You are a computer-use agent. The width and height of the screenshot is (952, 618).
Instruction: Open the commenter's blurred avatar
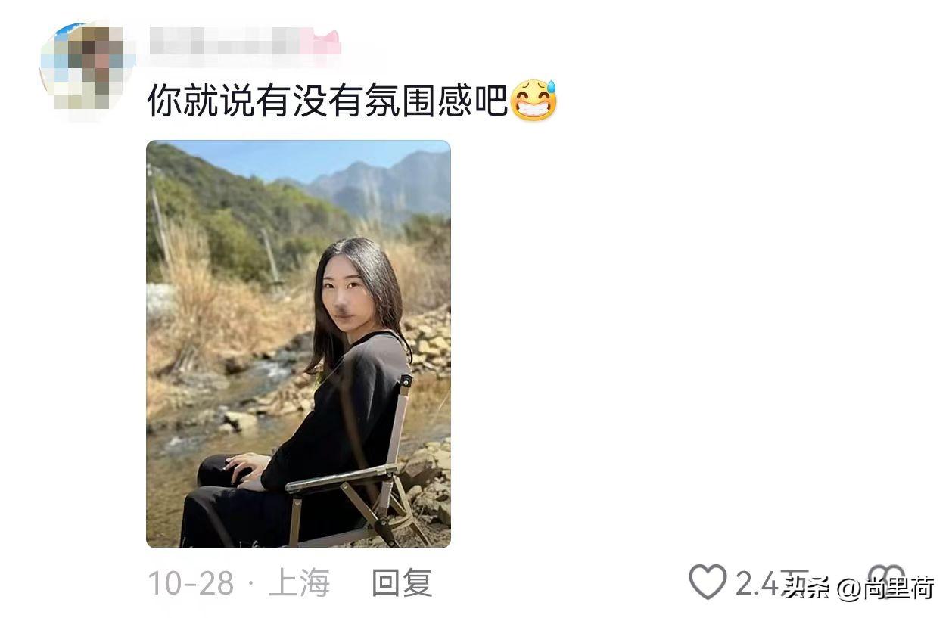click(x=86, y=71)
